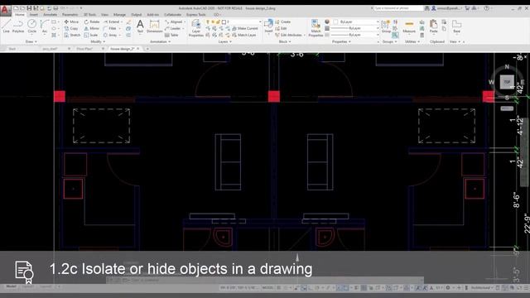The width and height of the screenshot is (530, 298).
Task: Click the object color ByLayer swatch
Action: pos(335,22)
